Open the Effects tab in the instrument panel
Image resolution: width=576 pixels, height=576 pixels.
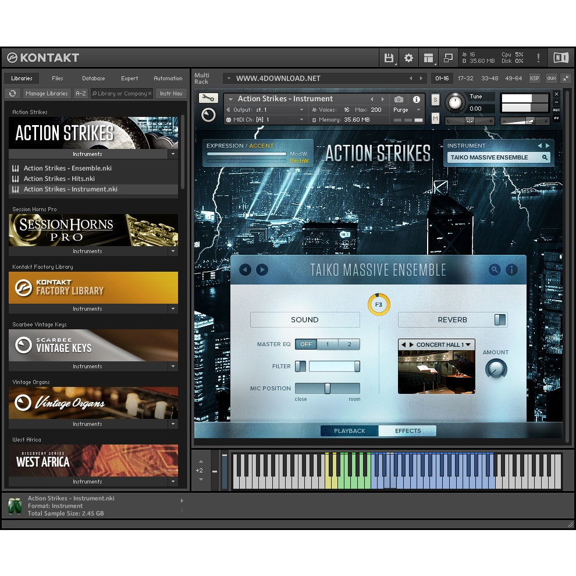click(407, 431)
